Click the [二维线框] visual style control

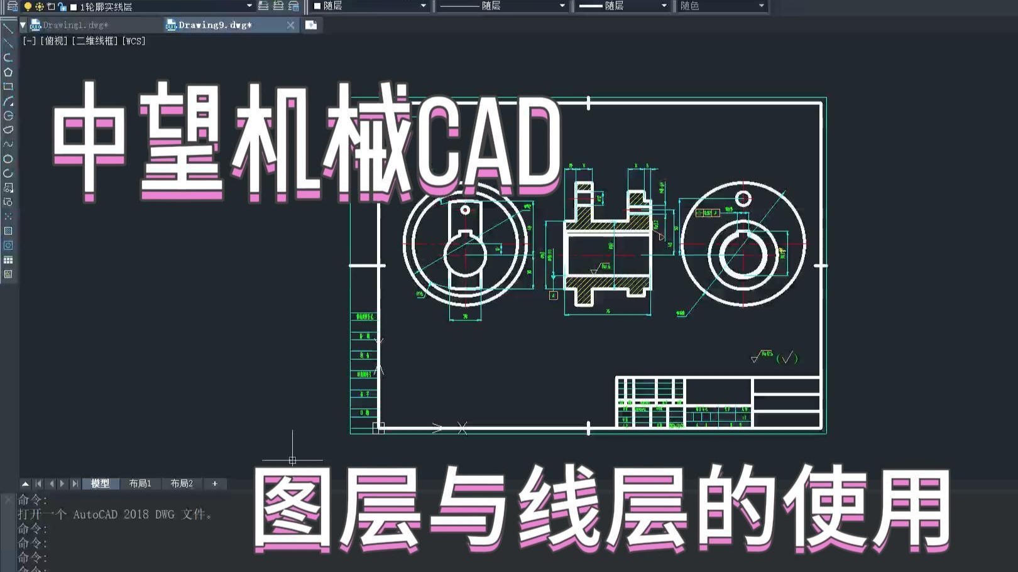coord(94,41)
